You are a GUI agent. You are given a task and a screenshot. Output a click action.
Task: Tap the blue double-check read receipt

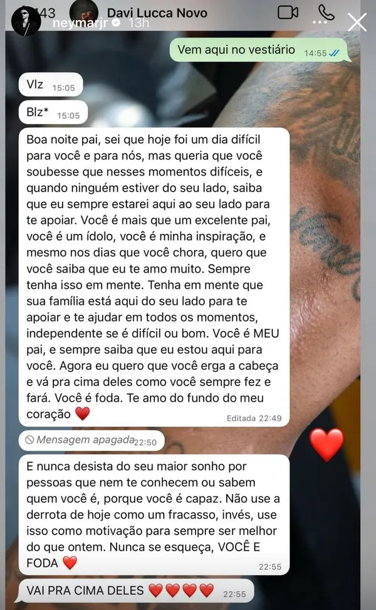[334, 53]
